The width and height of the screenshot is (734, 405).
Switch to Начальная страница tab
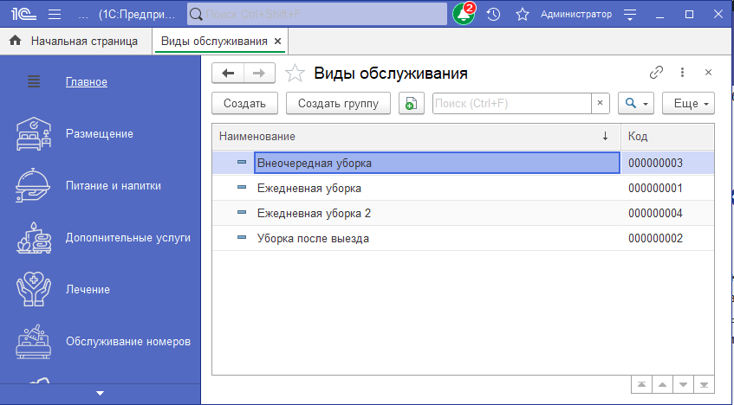(x=75, y=41)
